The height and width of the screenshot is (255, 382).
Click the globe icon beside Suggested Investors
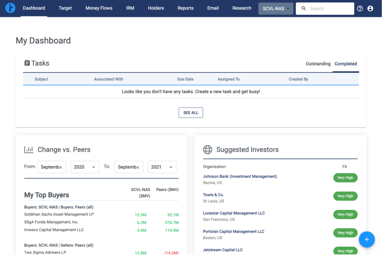208,150
